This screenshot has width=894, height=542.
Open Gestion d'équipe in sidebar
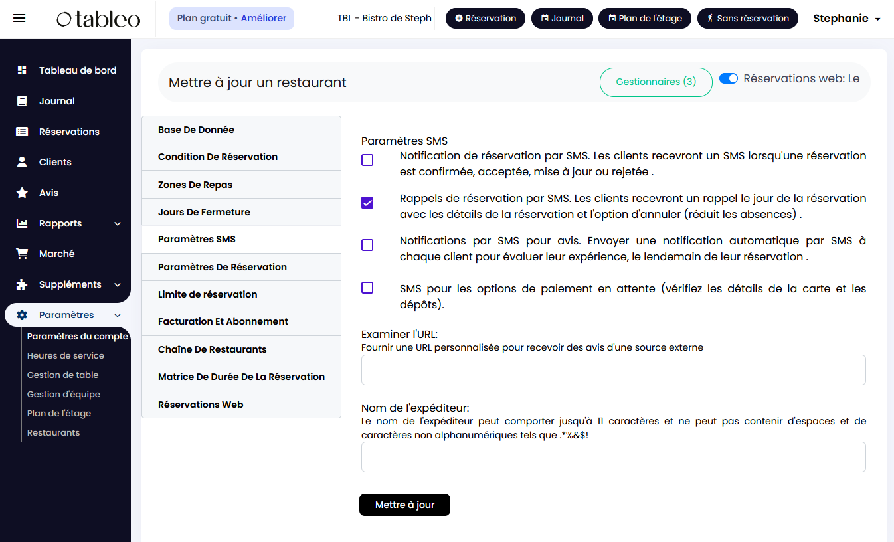64,394
